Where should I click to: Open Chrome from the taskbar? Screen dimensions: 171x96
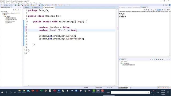click(x=24, y=91)
